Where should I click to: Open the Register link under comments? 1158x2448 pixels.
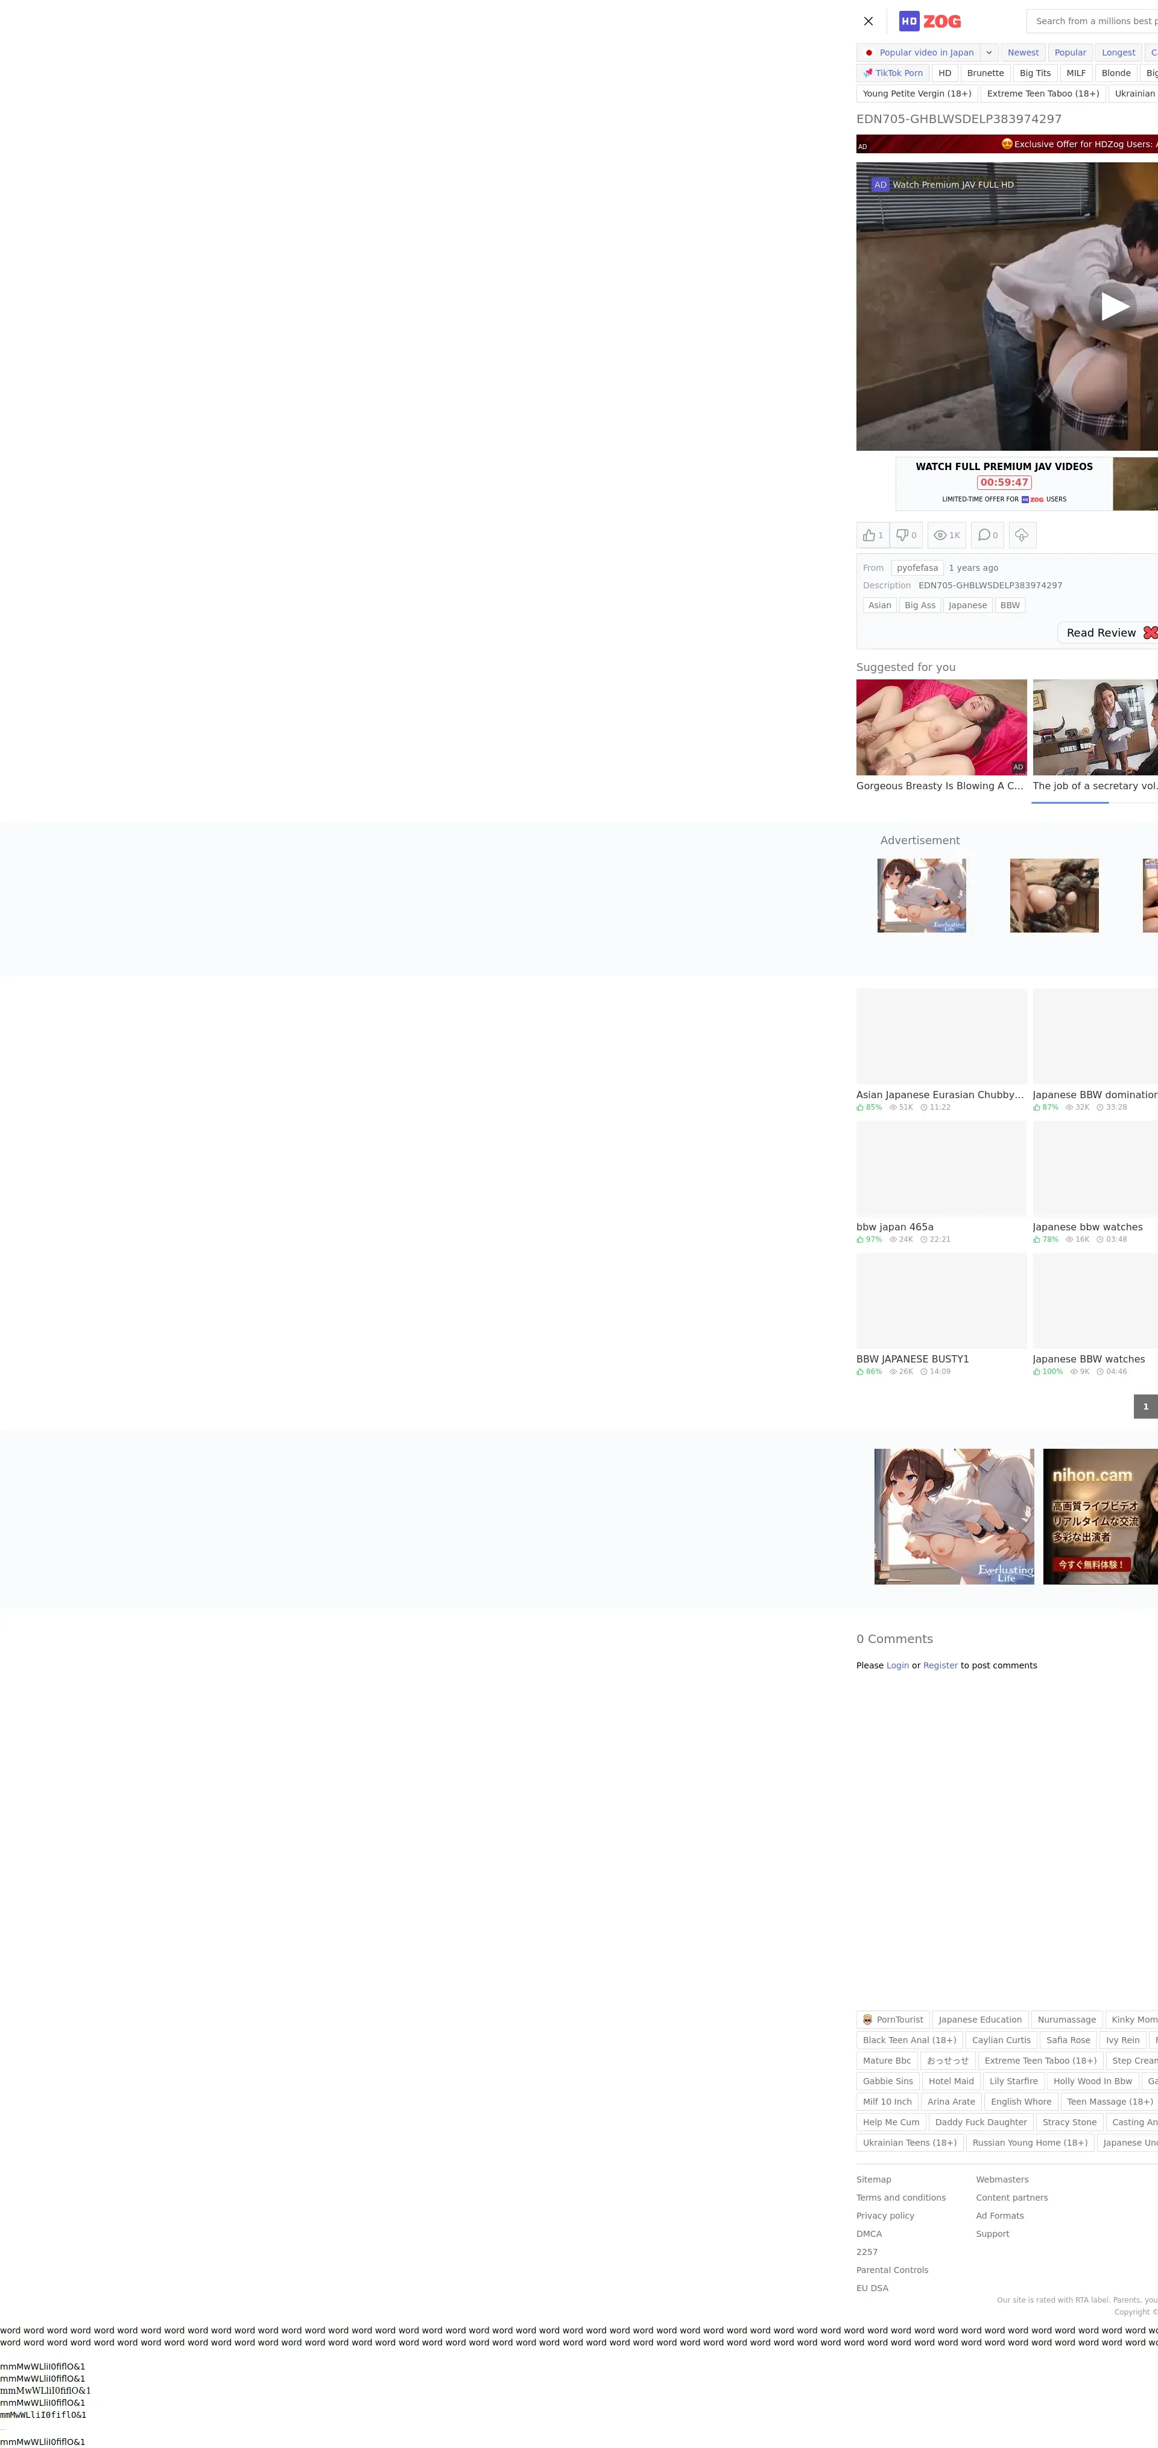point(940,1665)
